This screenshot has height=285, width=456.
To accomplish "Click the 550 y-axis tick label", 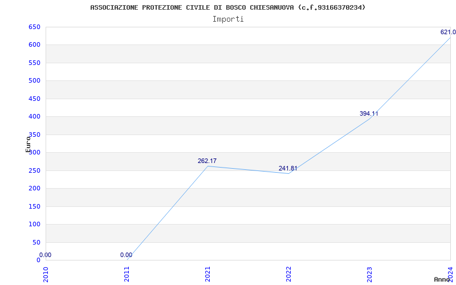I will (x=34, y=63).
